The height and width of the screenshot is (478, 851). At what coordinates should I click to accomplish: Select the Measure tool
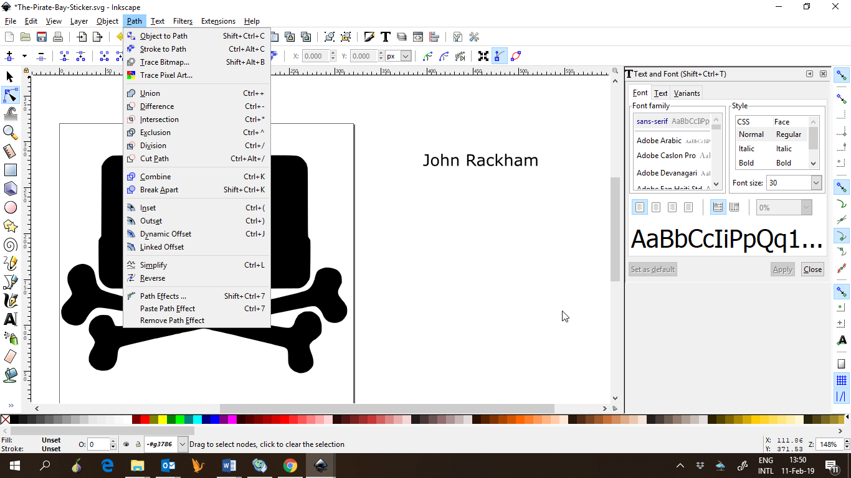(x=10, y=151)
